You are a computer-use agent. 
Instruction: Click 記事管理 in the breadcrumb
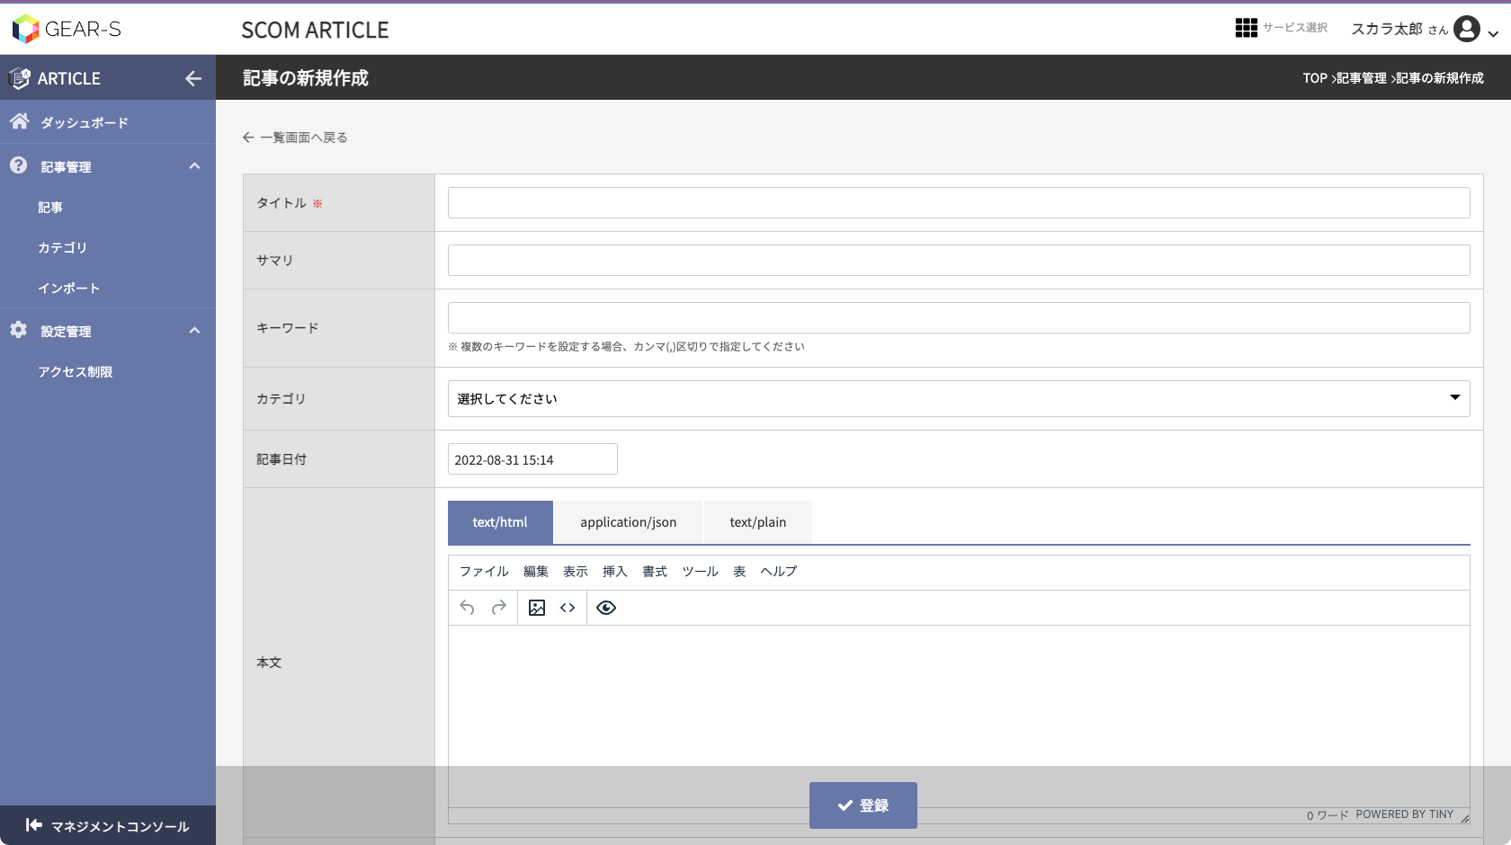click(1362, 78)
